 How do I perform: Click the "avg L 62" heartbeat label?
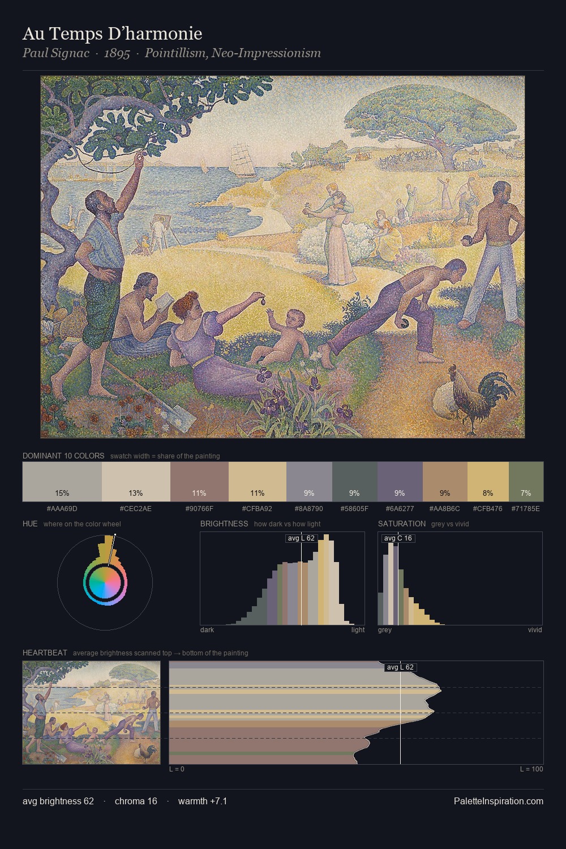click(400, 667)
